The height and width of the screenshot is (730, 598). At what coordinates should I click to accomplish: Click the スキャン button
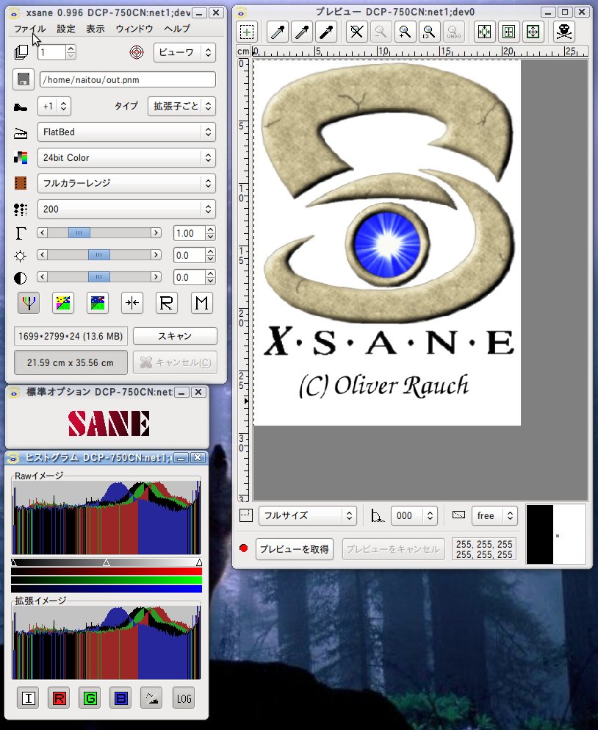point(175,336)
